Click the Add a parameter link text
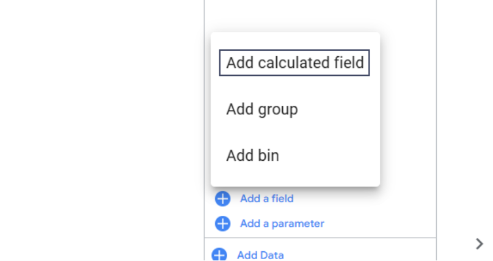 pyautogui.click(x=282, y=224)
